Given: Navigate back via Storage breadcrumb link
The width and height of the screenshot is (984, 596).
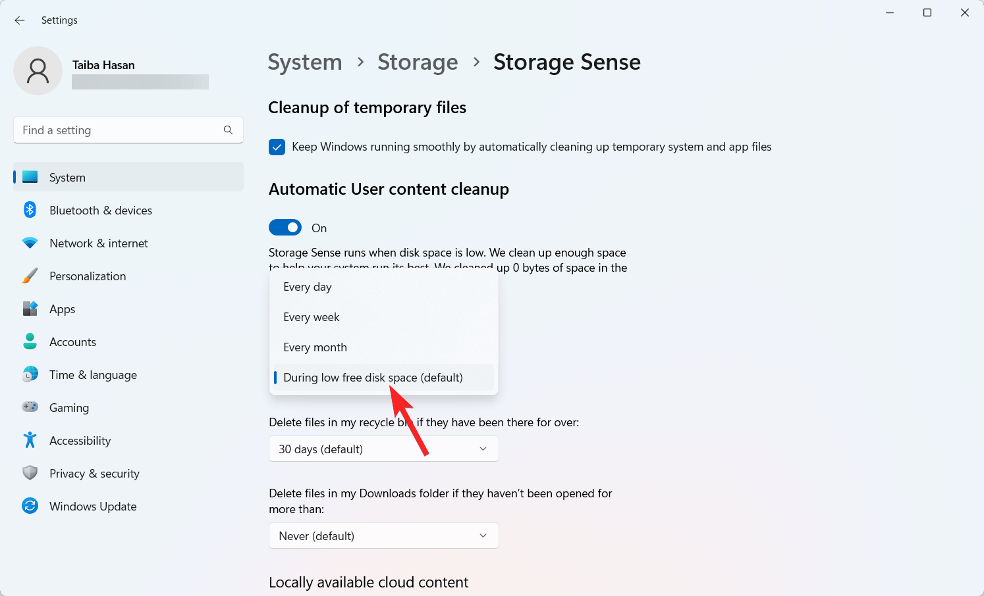Looking at the screenshot, I should point(417,61).
